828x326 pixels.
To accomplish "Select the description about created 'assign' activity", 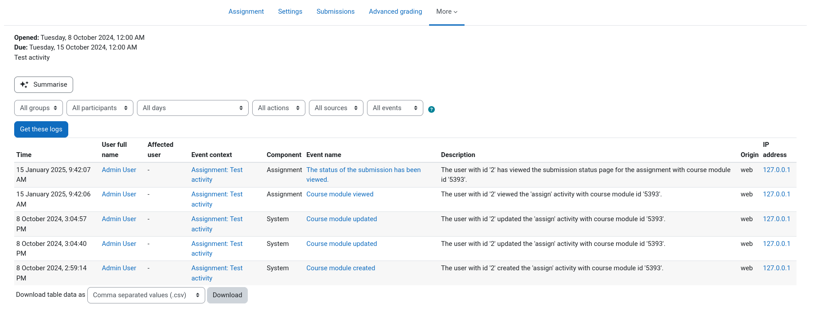I will pyautogui.click(x=552, y=268).
